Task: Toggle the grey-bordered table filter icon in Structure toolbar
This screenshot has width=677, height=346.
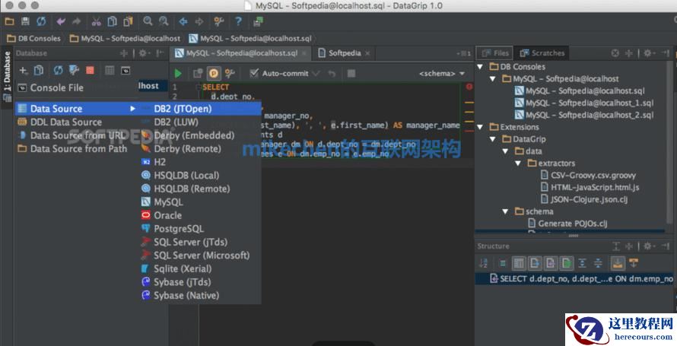Action: [519, 263]
